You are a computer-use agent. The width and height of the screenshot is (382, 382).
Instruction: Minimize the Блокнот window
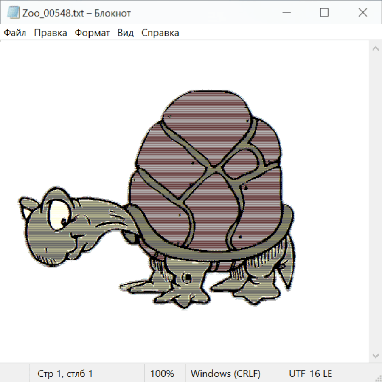point(286,13)
